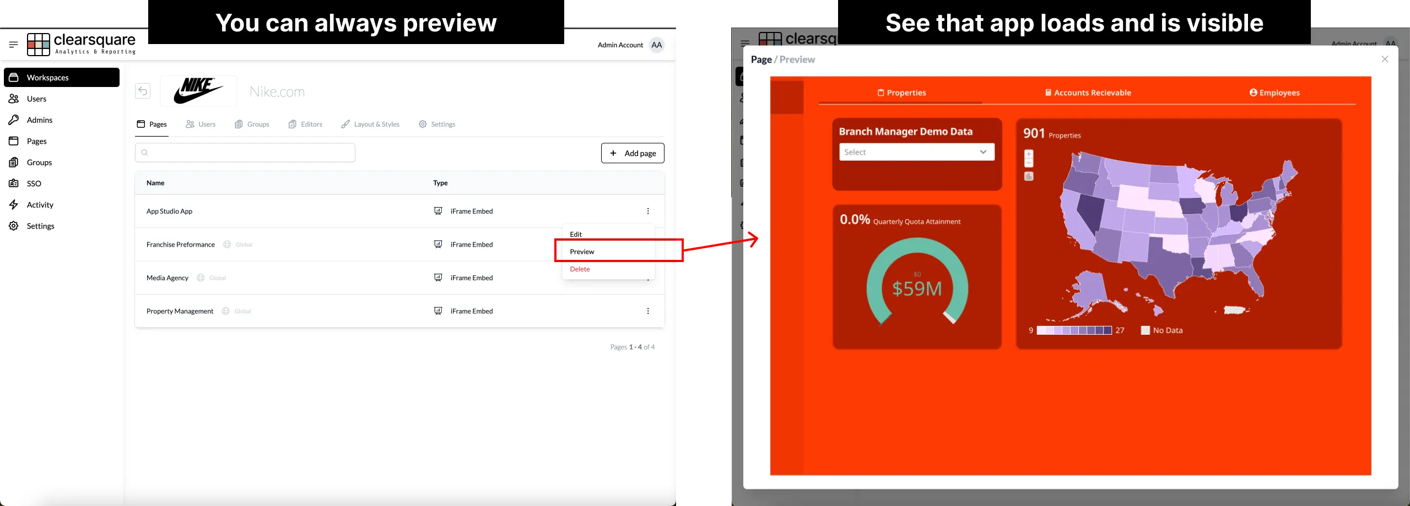Screen dimensions: 1410x506
Task: Choose Delete in the context menu
Action: pos(580,269)
